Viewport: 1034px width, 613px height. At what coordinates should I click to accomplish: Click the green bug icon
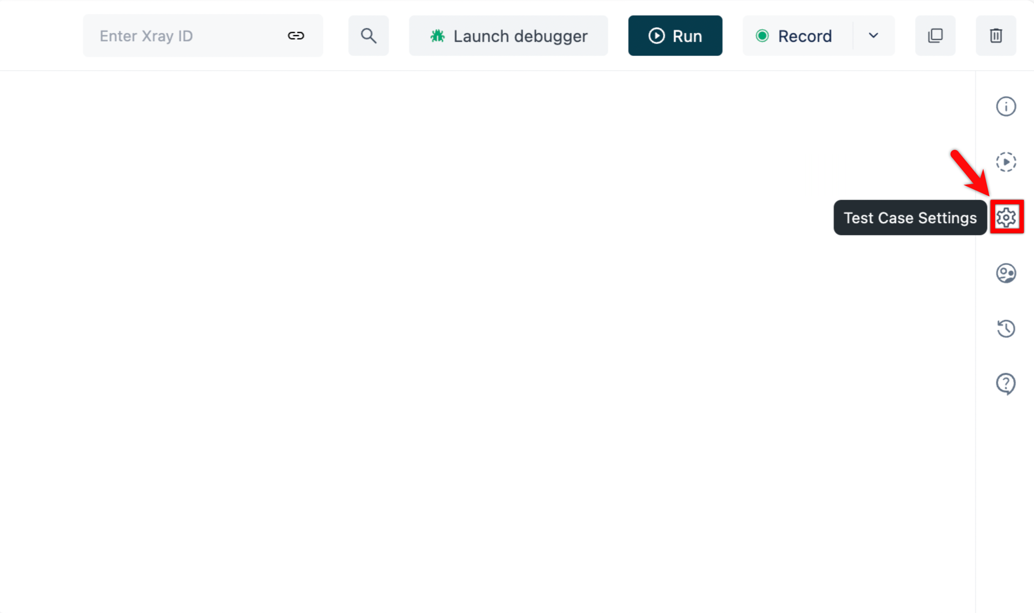click(x=437, y=36)
